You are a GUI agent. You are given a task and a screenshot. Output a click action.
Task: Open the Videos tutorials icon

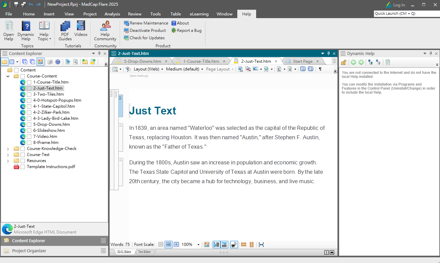[81, 26]
